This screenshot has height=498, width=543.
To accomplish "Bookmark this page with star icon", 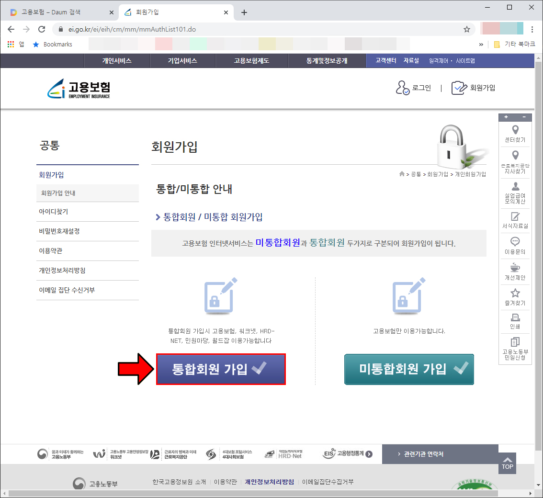I will click(467, 29).
